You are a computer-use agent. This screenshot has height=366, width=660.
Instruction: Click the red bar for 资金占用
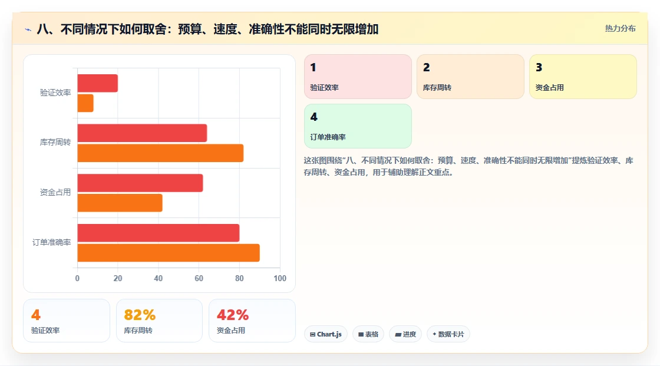point(140,183)
